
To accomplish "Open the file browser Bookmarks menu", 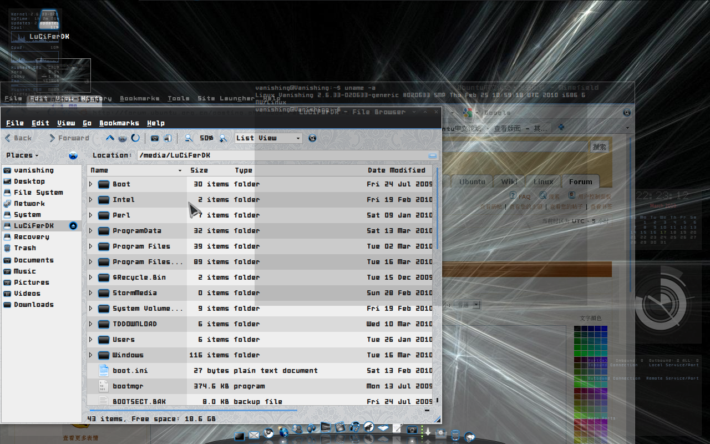I will 119,123.
